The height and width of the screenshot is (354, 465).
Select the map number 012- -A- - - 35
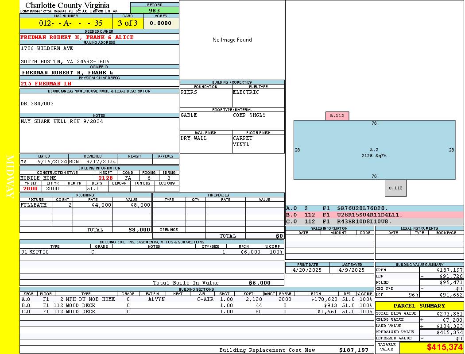click(x=66, y=23)
